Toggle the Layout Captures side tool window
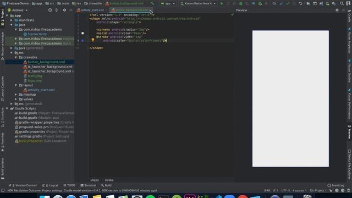This screenshot has height=198, width=352. pyautogui.click(x=2, y=89)
